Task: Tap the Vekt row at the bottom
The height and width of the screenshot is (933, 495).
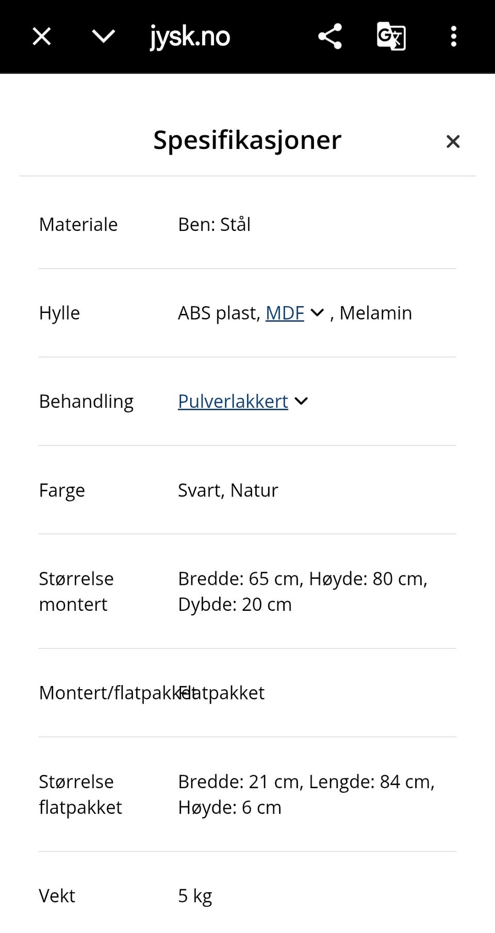Action: click(57, 896)
